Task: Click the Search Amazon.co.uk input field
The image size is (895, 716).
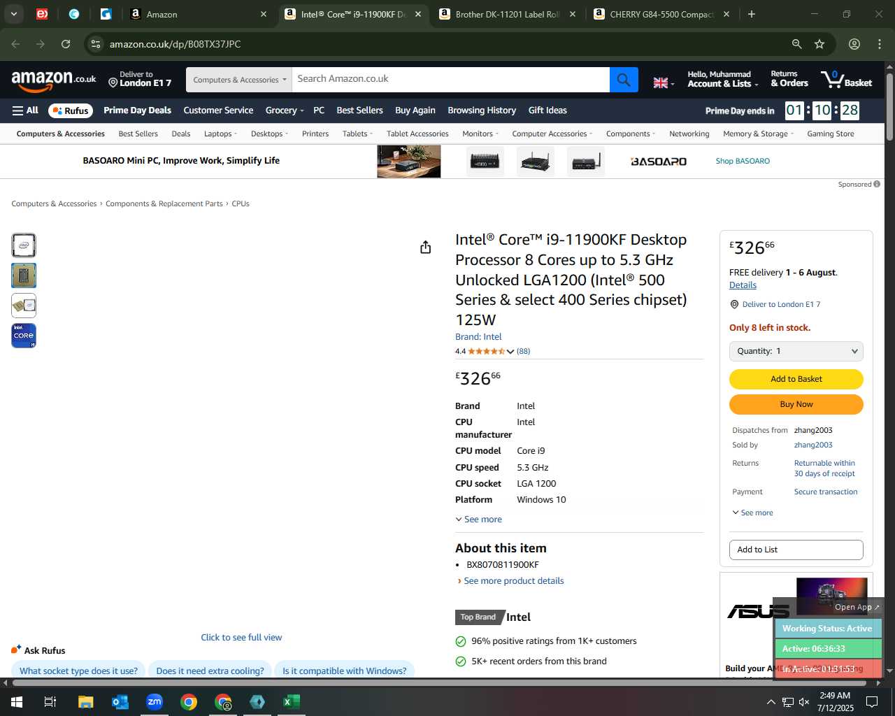Action: pos(451,80)
